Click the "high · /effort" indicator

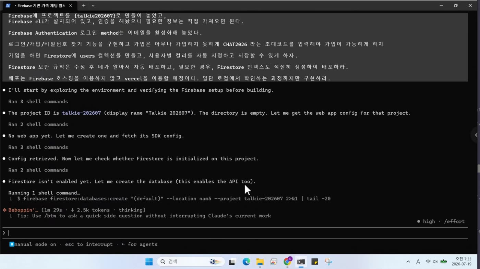(x=441, y=221)
